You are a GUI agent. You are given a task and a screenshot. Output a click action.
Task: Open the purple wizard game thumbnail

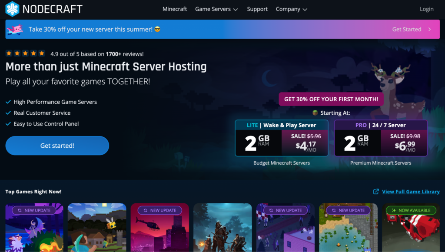coord(34,227)
